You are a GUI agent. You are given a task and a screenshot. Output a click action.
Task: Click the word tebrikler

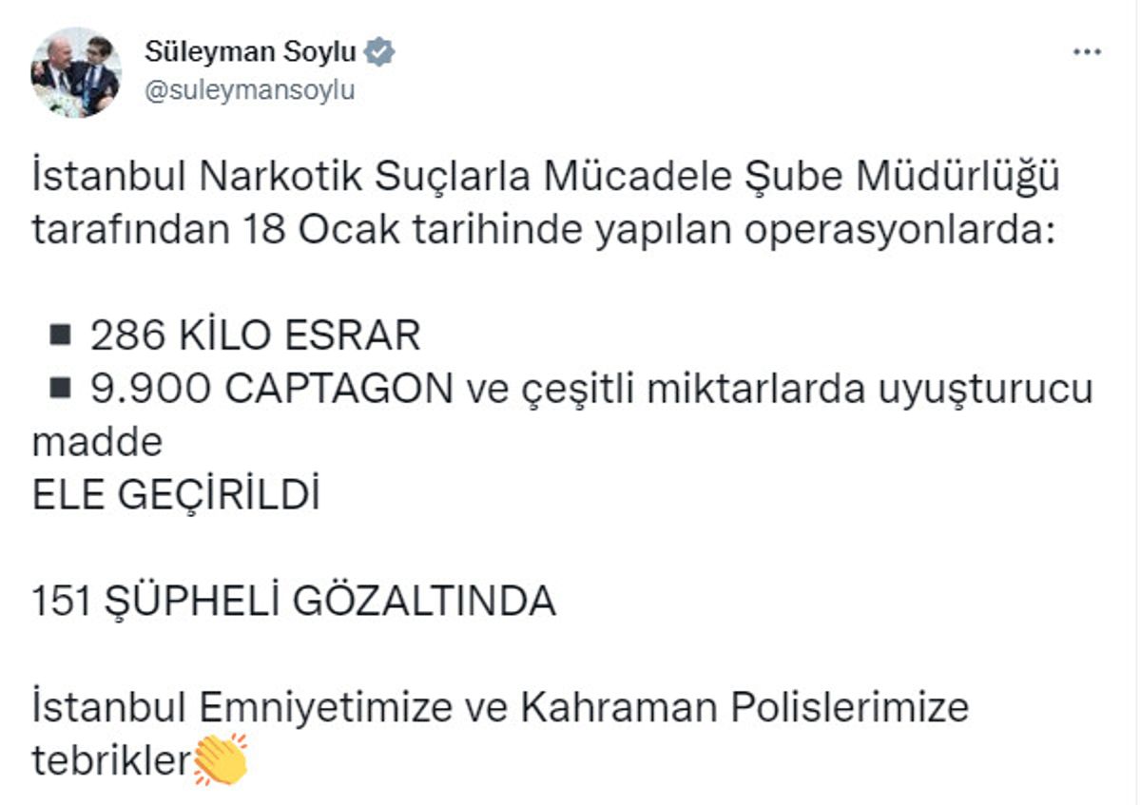pos(112,760)
